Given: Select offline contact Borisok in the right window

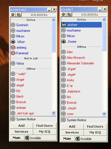Looking at the screenshot, I should pyautogui.click(x=81, y=103).
